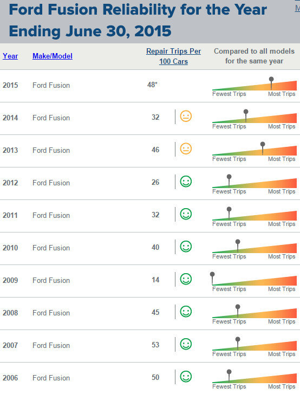The height and width of the screenshot is (394, 300).
Task: Click the 2012 green smiley icon
Action: (186, 182)
